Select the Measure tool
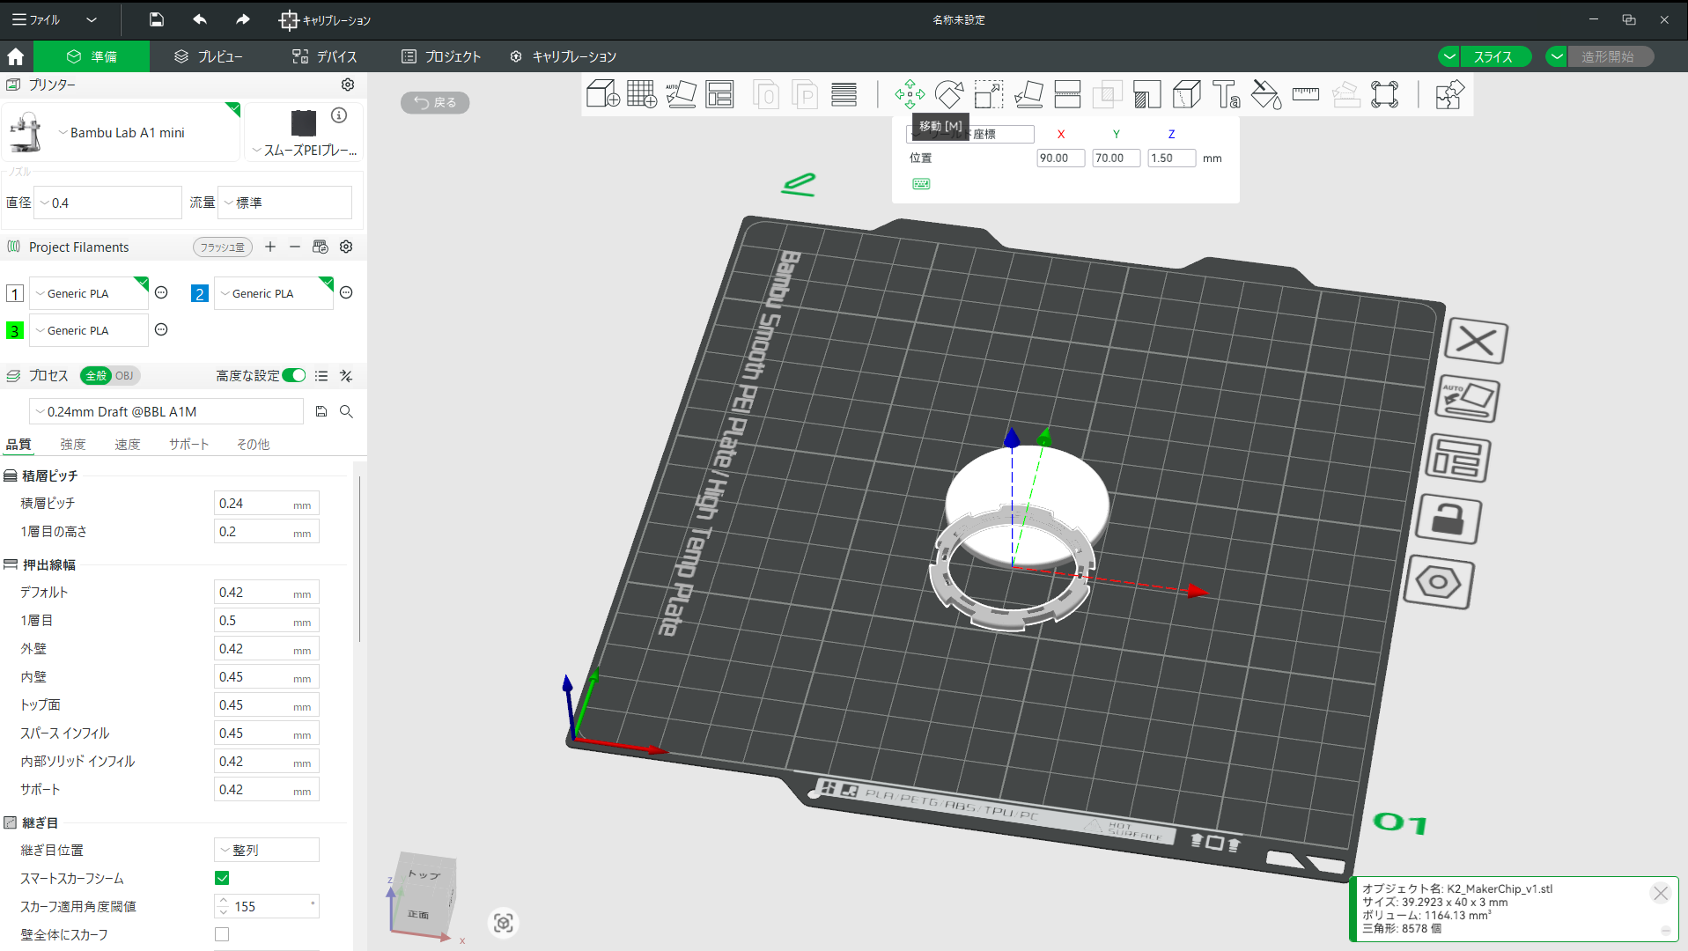Viewport: 1688px width, 951px height. pos(1305,94)
